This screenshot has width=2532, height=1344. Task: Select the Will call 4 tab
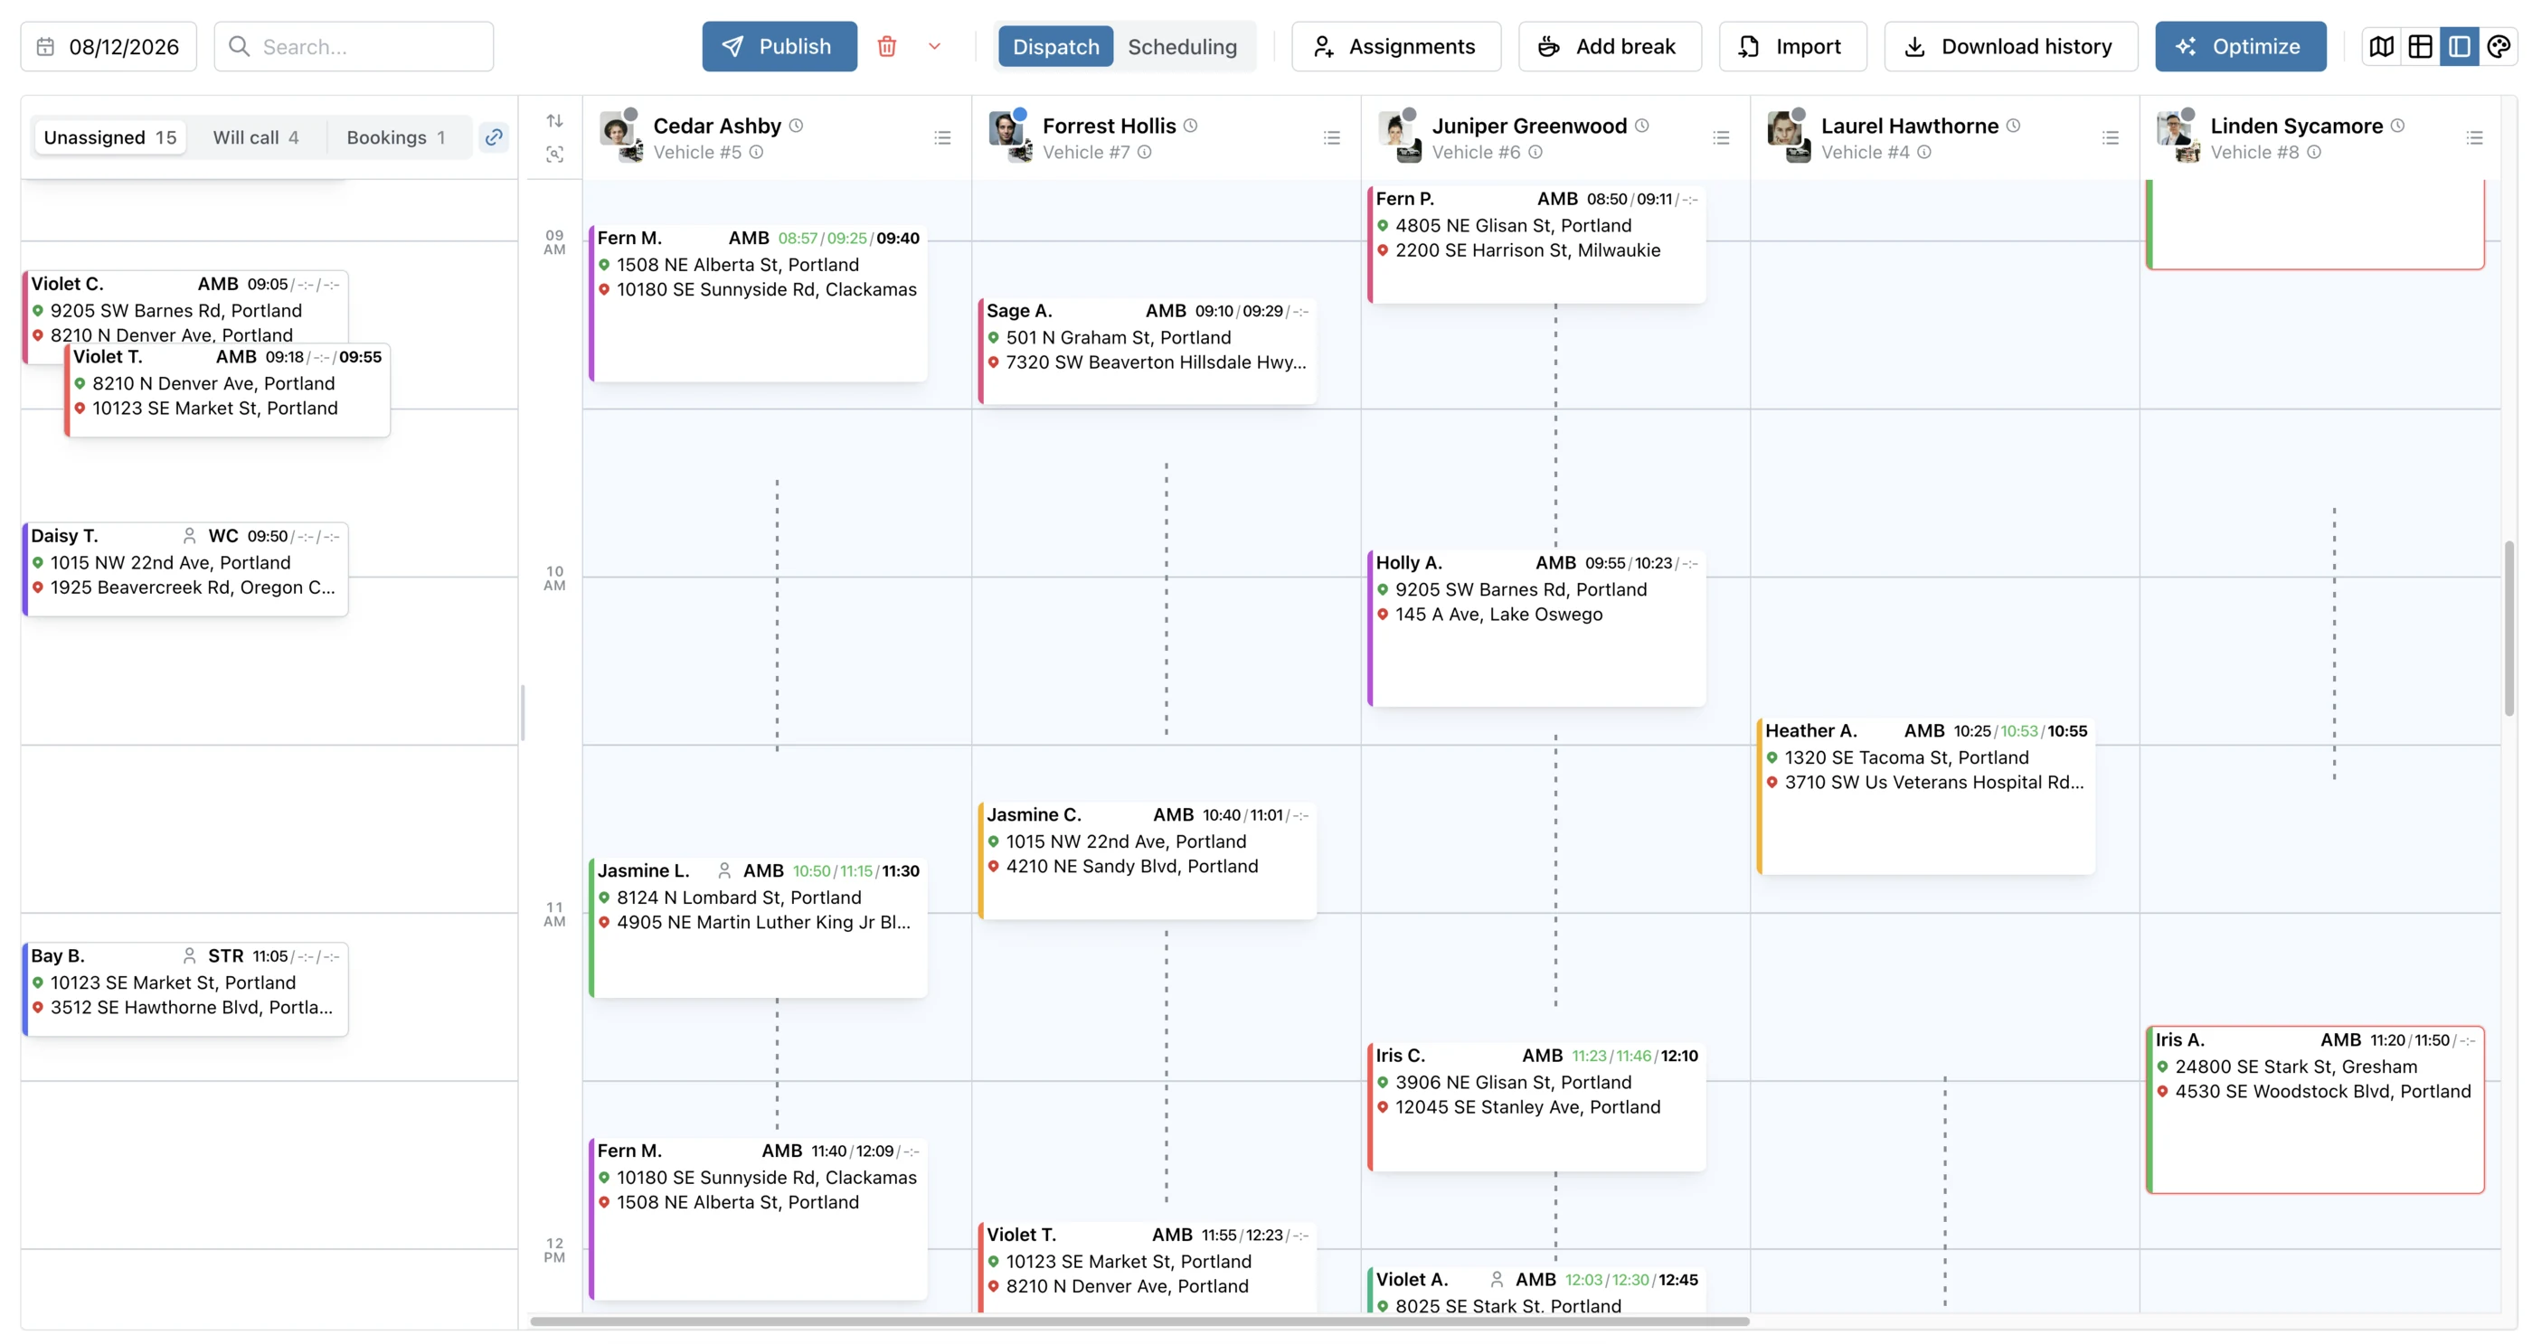coord(256,136)
